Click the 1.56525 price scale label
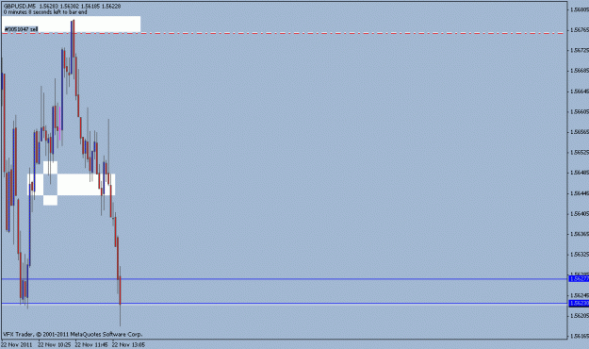 (580, 152)
